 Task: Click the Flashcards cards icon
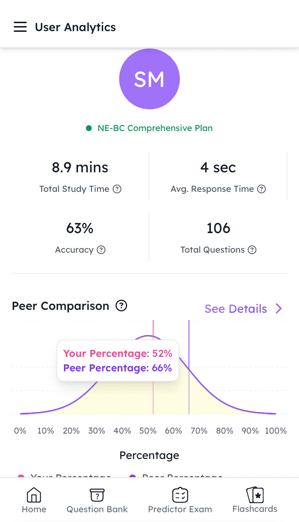[x=255, y=494]
